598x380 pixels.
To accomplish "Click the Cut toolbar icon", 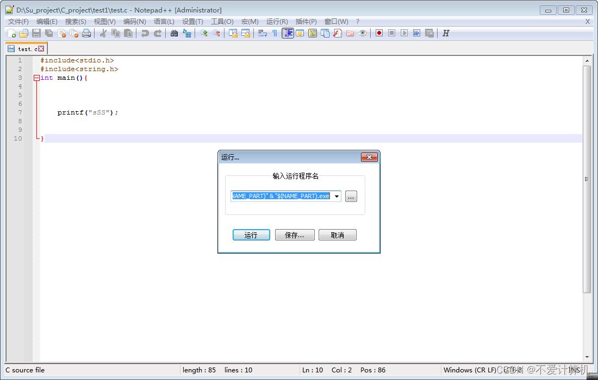I will (x=102, y=33).
